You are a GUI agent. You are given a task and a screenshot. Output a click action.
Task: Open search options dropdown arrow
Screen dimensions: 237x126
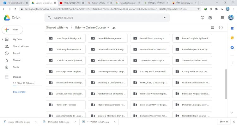[165, 18]
